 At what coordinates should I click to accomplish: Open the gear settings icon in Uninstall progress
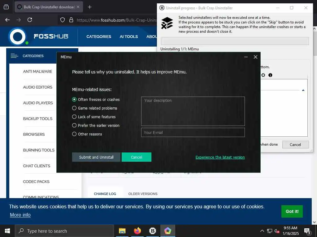tap(263, 75)
